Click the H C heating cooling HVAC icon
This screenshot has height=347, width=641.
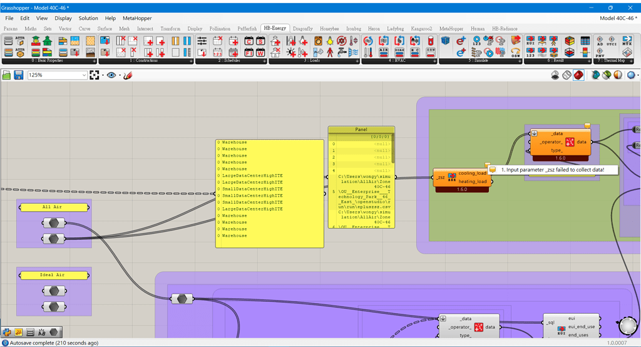(x=415, y=52)
